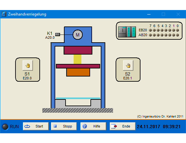Click the date and time display
The width and height of the screenshot is (186, 143).
159,127
